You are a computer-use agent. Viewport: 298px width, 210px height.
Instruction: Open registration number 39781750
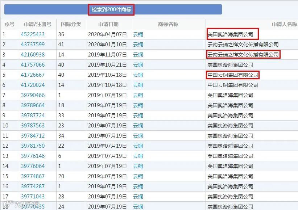coord(33,146)
